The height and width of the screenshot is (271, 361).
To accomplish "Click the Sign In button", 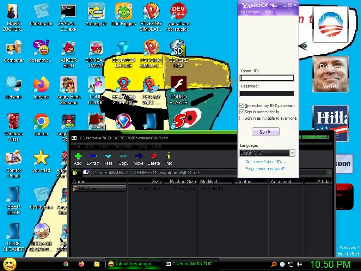I will coord(266,132).
